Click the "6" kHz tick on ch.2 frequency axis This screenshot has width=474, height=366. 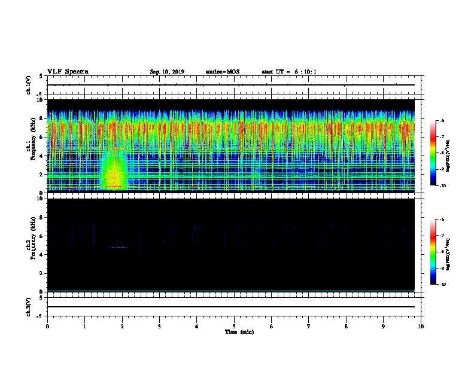pos(41,236)
